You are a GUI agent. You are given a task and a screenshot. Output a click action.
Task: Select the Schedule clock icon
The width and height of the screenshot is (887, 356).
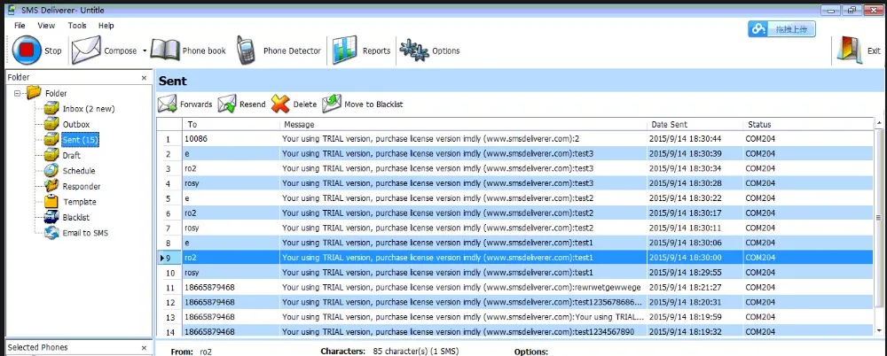click(52, 170)
